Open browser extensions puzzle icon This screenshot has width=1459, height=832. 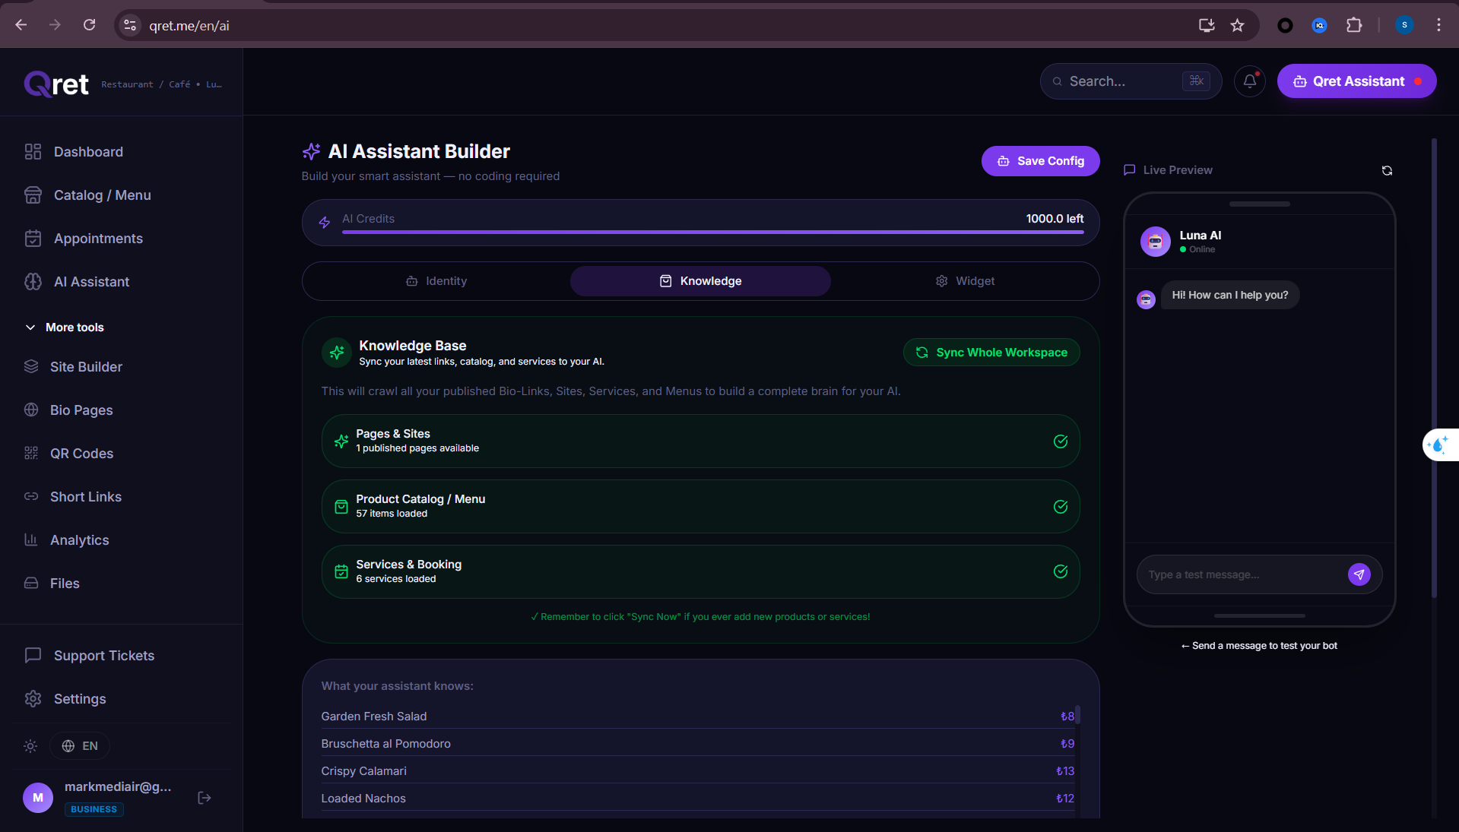coord(1354,25)
